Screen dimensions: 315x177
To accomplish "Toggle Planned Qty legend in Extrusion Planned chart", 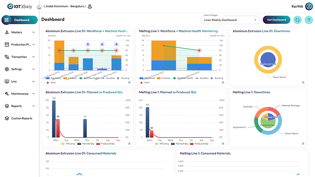I will coord(86,144).
